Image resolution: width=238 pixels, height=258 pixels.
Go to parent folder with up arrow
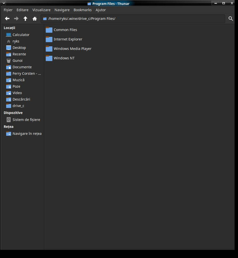point(25,19)
